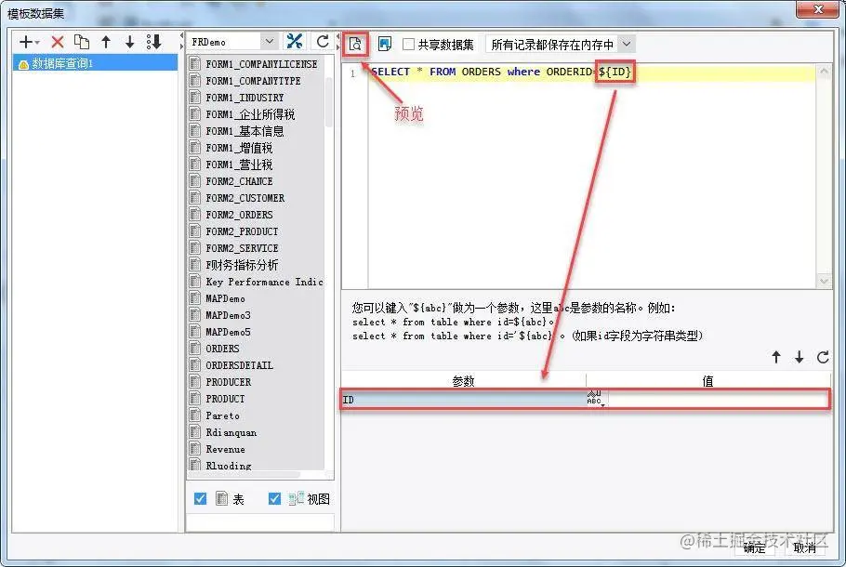Open the connection settings wrench icon
The width and height of the screenshot is (846, 567).
[x=295, y=41]
